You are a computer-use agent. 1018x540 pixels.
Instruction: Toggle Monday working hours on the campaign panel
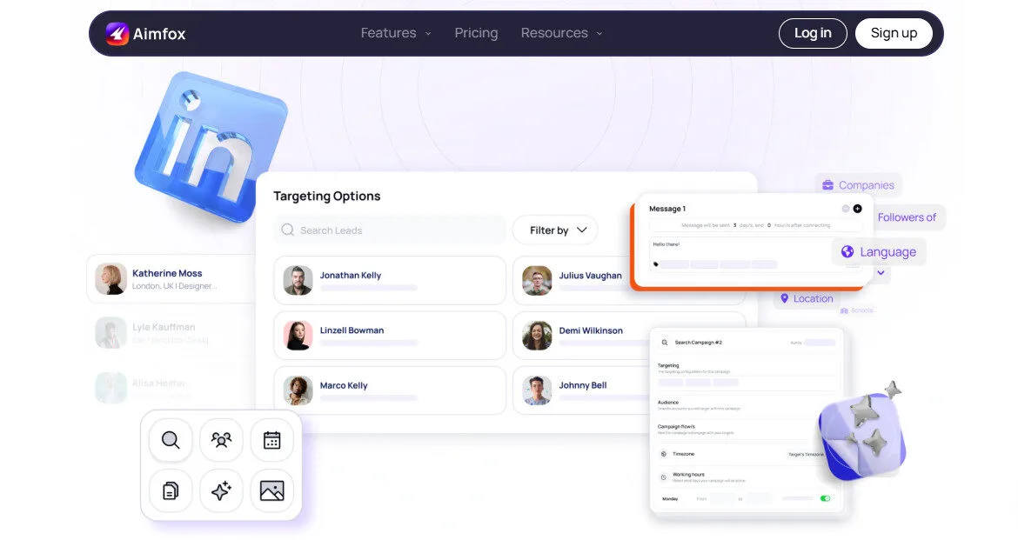[825, 497]
